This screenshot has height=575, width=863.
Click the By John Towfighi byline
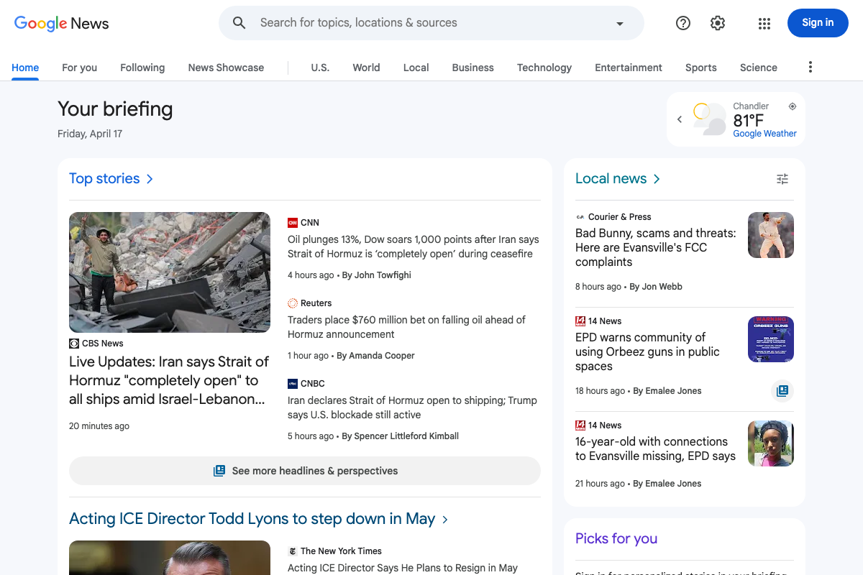coord(376,275)
